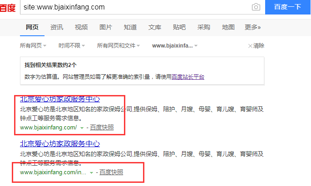Open the 百度站长平台 link
The image size is (311, 186).
pyautogui.click(x=188, y=76)
